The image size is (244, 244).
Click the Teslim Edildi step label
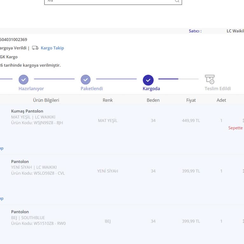click(x=218, y=89)
